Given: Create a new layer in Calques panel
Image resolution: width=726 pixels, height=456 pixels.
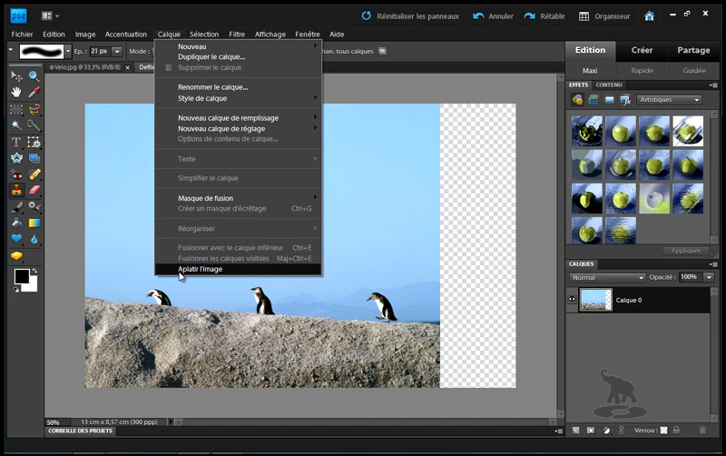Looking at the screenshot, I should click(x=575, y=431).
